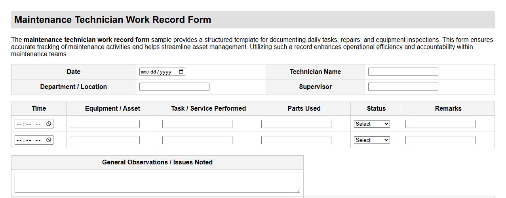
Task: Open the calendar picker in the Date field
Action: tap(181, 72)
